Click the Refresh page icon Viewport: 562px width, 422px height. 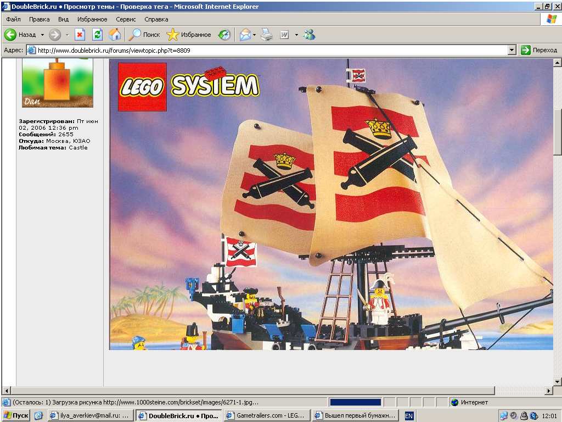(97, 35)
